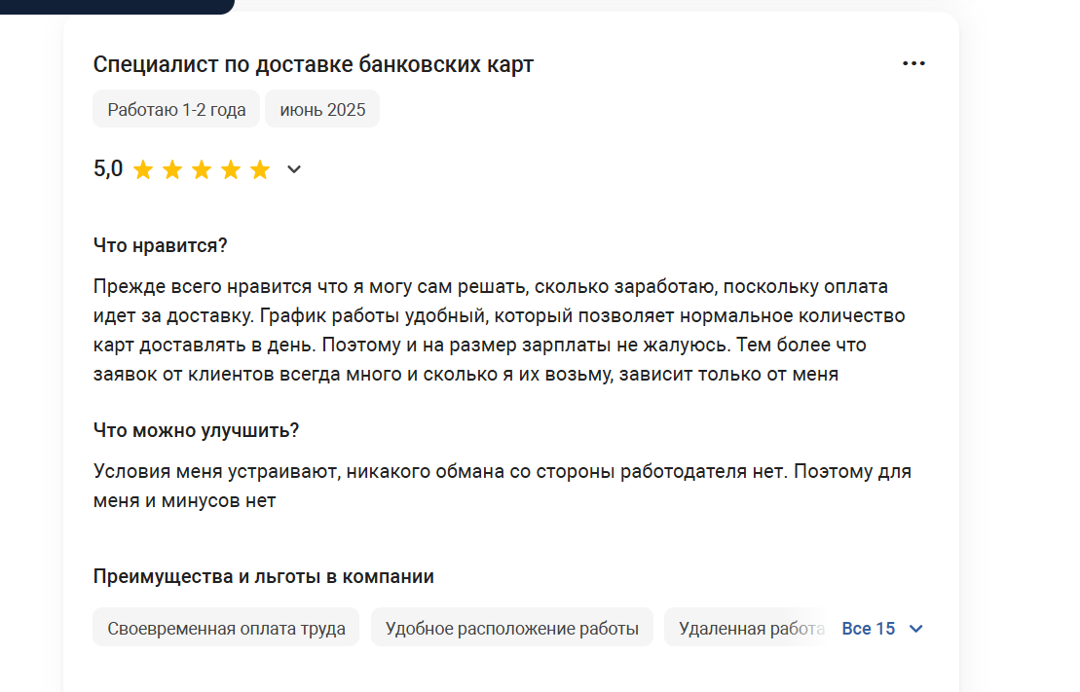Expand all benefits via 'Все 15'
Viewport: 1080px width, 692px height.
(x=869, y=629)
